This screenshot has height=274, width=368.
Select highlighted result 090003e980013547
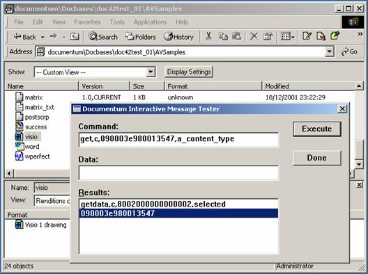click(178, 213)
